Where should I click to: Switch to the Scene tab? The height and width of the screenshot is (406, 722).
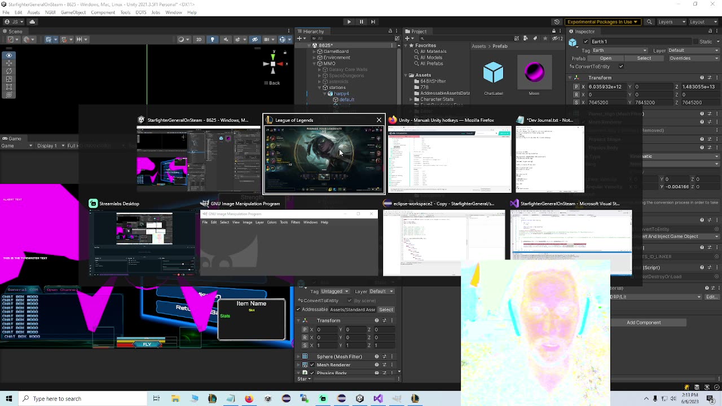12,32
